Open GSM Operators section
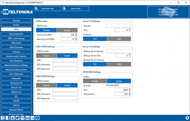The width and height of the screenshot is (190, 121). click(x=16, y=47)
